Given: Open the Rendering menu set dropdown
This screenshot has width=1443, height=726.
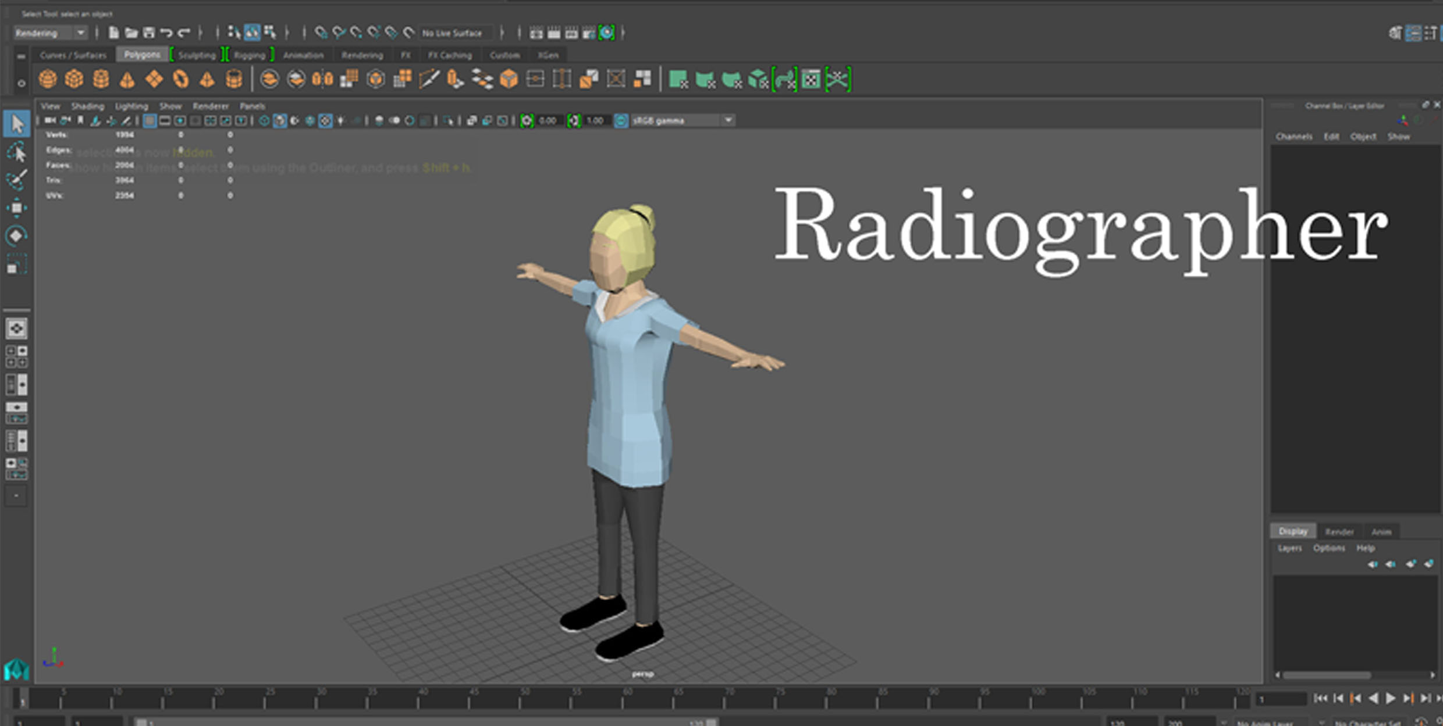Looking at the screenshot, I should click(81, 33).
